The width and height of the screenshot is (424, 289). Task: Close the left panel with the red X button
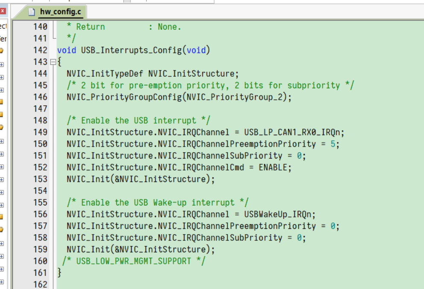coord(3,11)
